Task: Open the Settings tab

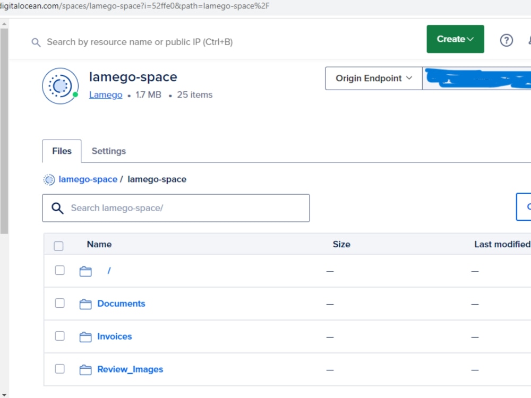Action: coord(109,151)
